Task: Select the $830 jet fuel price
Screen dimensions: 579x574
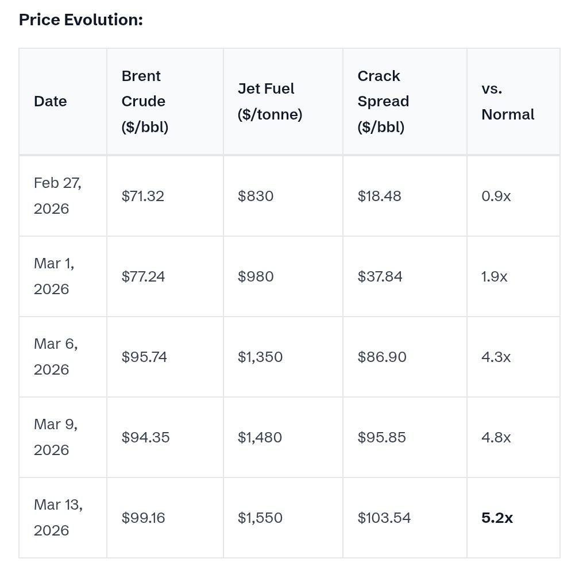Action: pos(256,196)
